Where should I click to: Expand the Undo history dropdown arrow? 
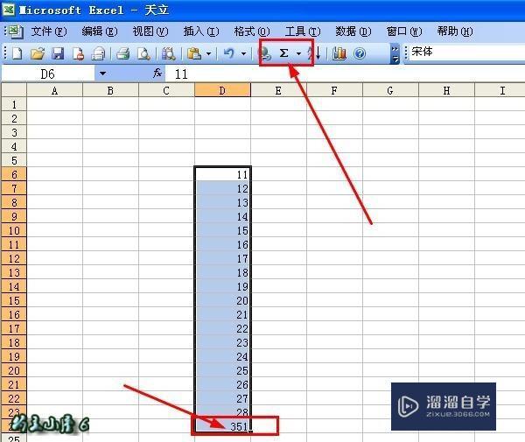point(244,53)
